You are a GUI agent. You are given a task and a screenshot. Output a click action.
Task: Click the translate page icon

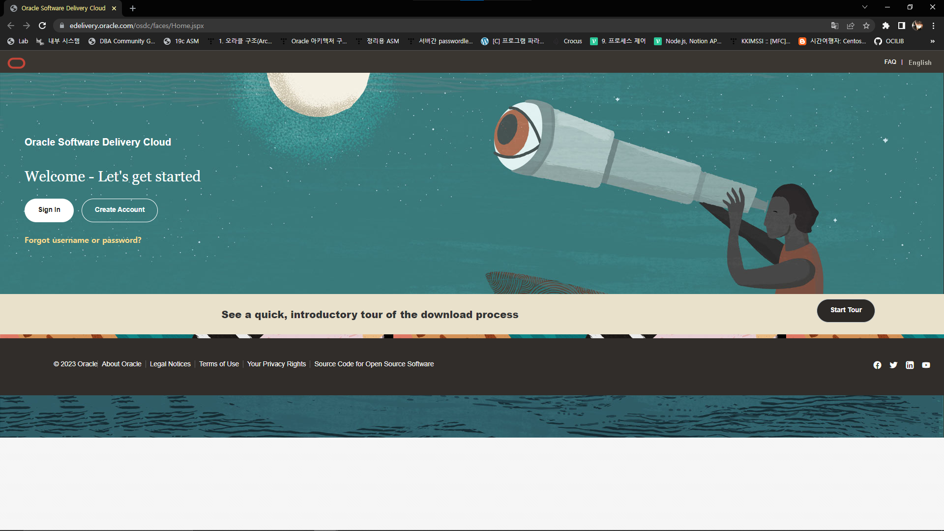[x=834, y=26]
